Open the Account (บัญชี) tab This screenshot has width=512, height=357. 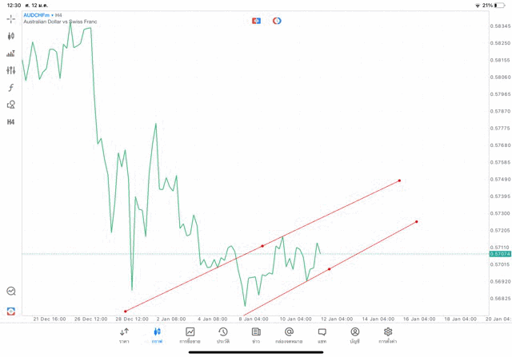pos(354,335)
